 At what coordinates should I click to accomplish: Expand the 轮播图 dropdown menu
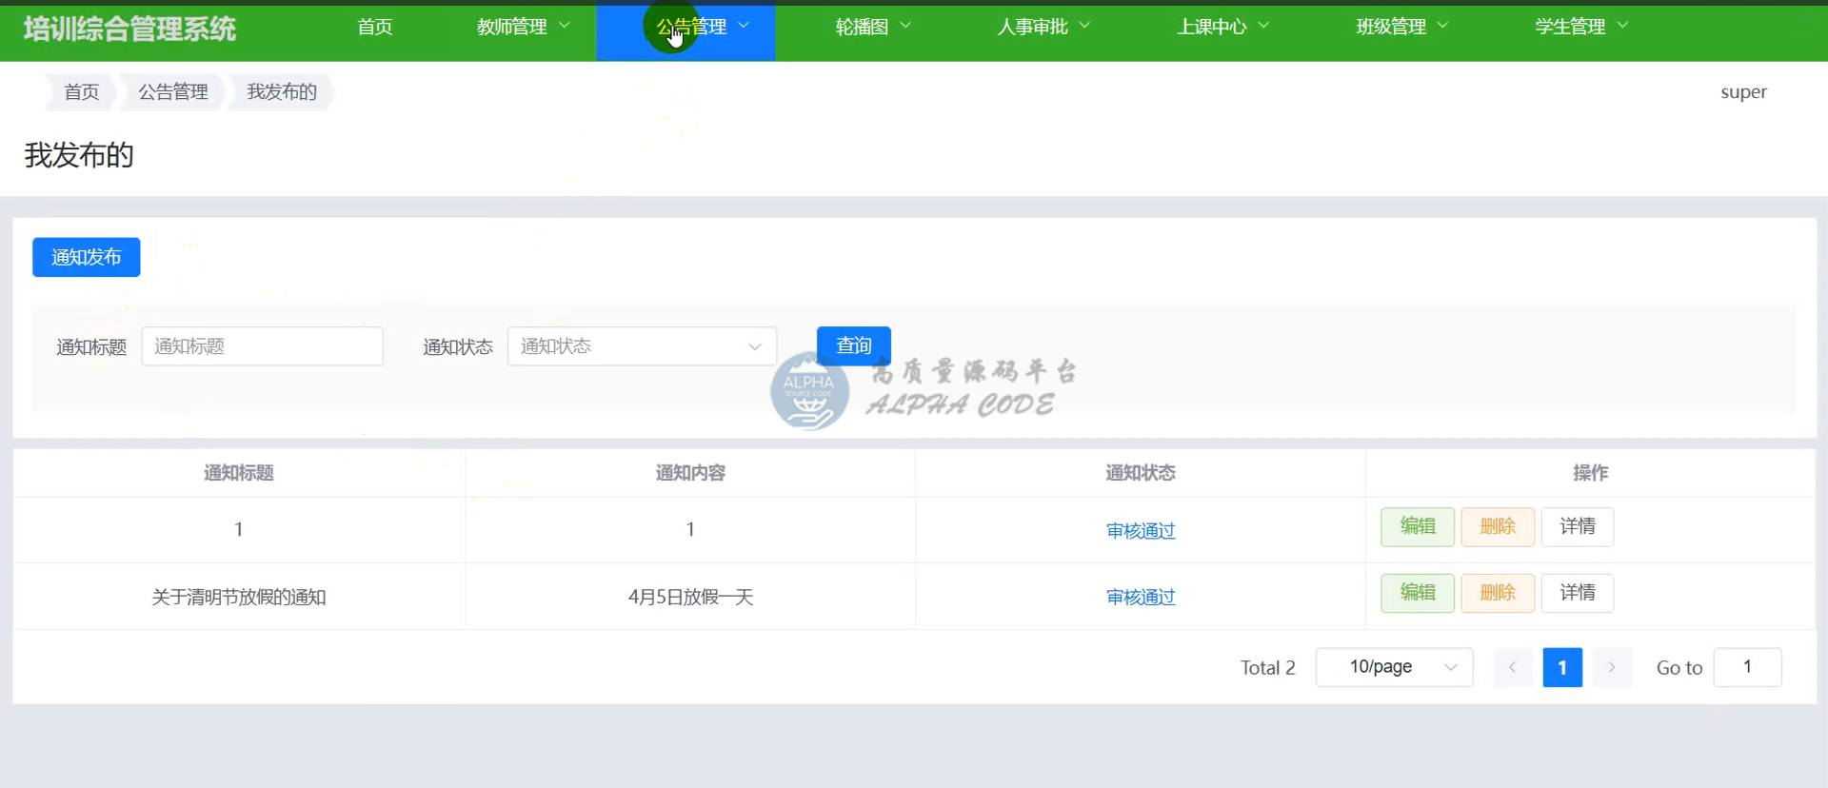coord(872,27)
